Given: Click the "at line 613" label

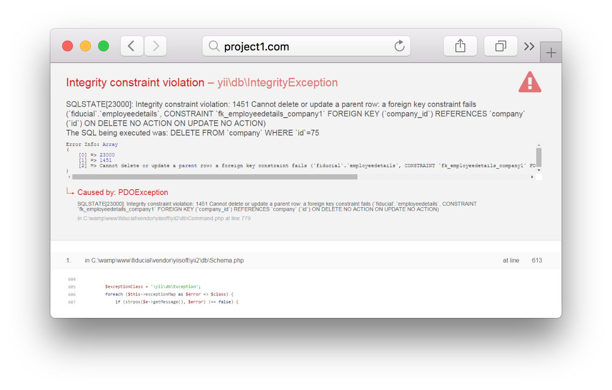Looking at the screenshot, I should (x=522, y=260).
